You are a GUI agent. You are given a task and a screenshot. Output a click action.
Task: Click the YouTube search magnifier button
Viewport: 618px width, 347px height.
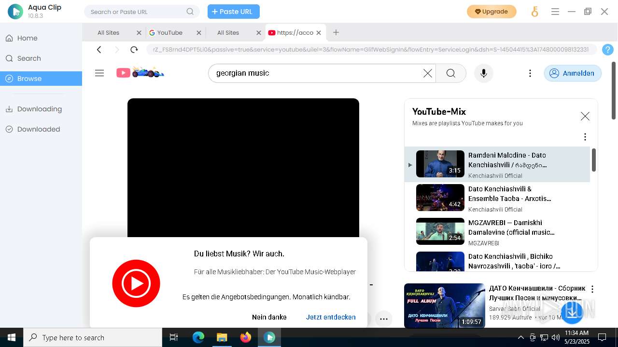pyautogui.click(x=451, y=73)
